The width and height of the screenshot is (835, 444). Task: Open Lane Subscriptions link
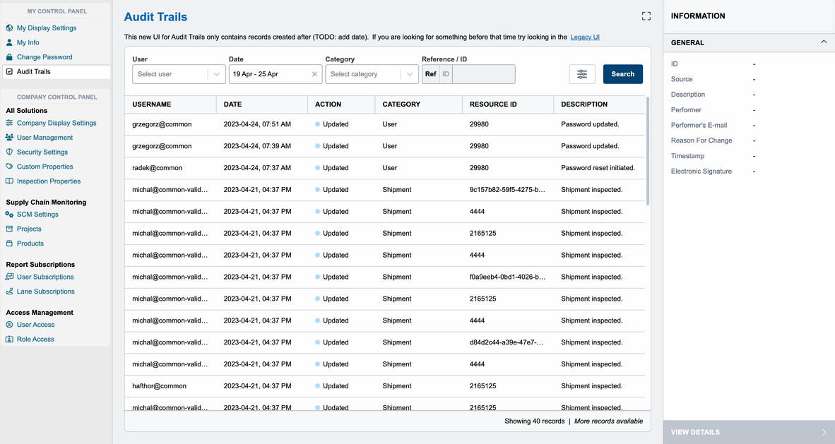tap(46, 292)
